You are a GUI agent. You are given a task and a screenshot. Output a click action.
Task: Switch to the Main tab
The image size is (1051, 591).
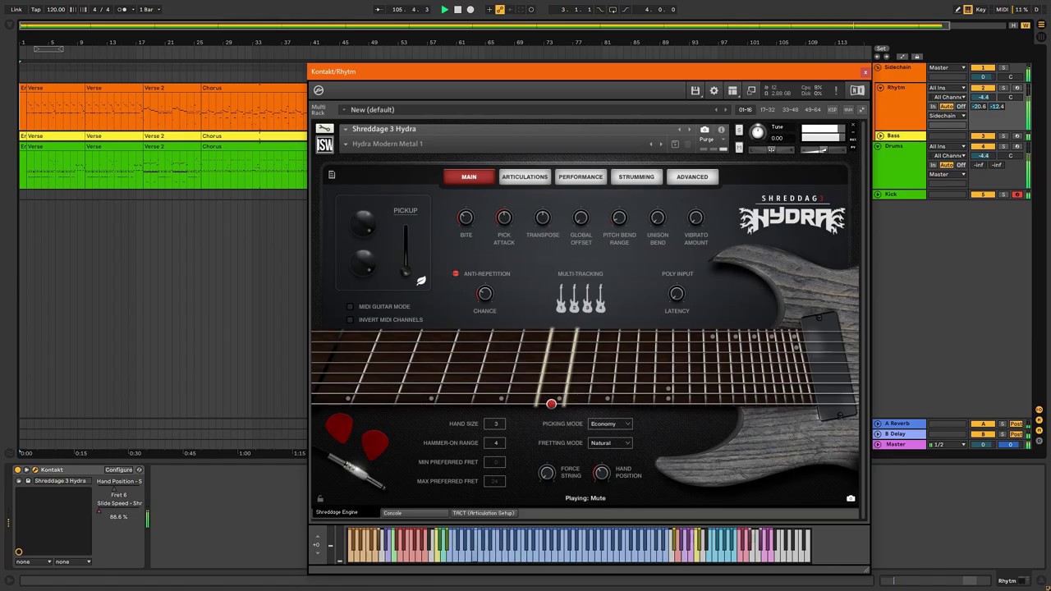pyautogui.click(x=469, y=177)
